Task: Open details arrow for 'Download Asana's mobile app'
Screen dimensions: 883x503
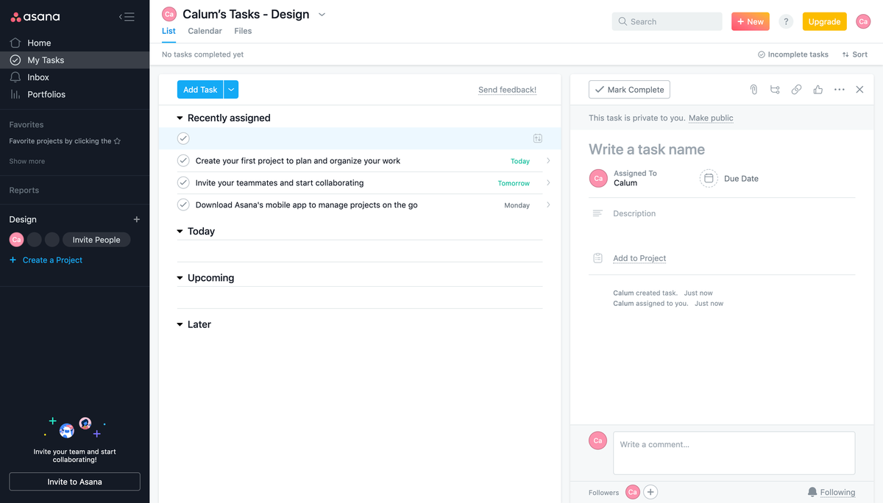Action: click(x=548, y=204)
